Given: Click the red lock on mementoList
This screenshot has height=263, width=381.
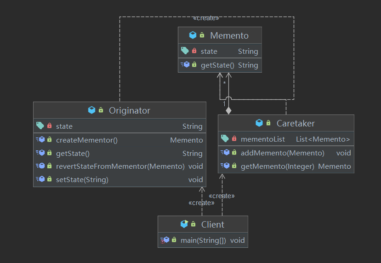Looking at the screenshot, I should (x=234, y=138).
